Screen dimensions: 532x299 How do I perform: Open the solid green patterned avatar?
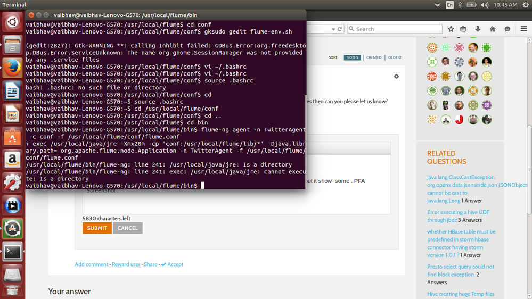[x=487, y=47]
